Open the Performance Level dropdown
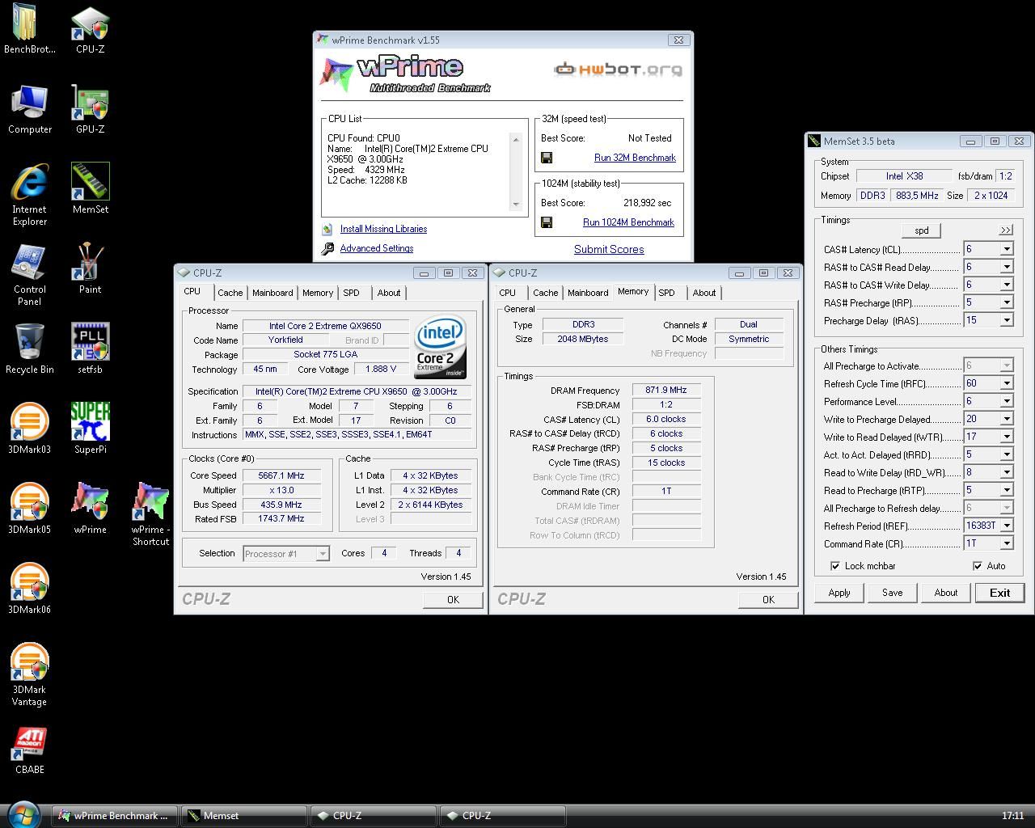 point(1007,401)
